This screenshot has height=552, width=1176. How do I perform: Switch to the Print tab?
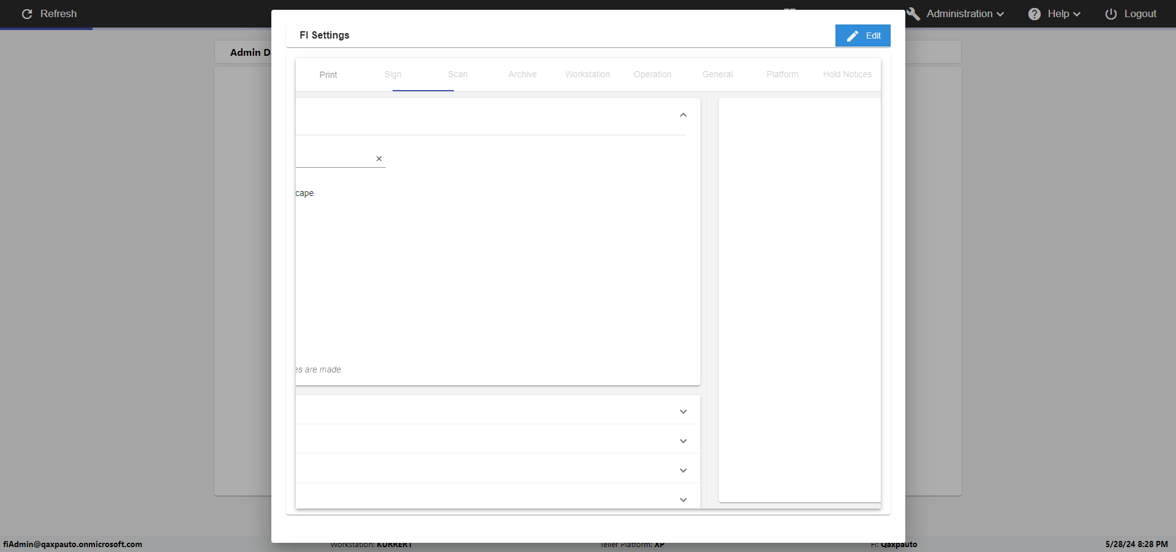pos(328,75)
